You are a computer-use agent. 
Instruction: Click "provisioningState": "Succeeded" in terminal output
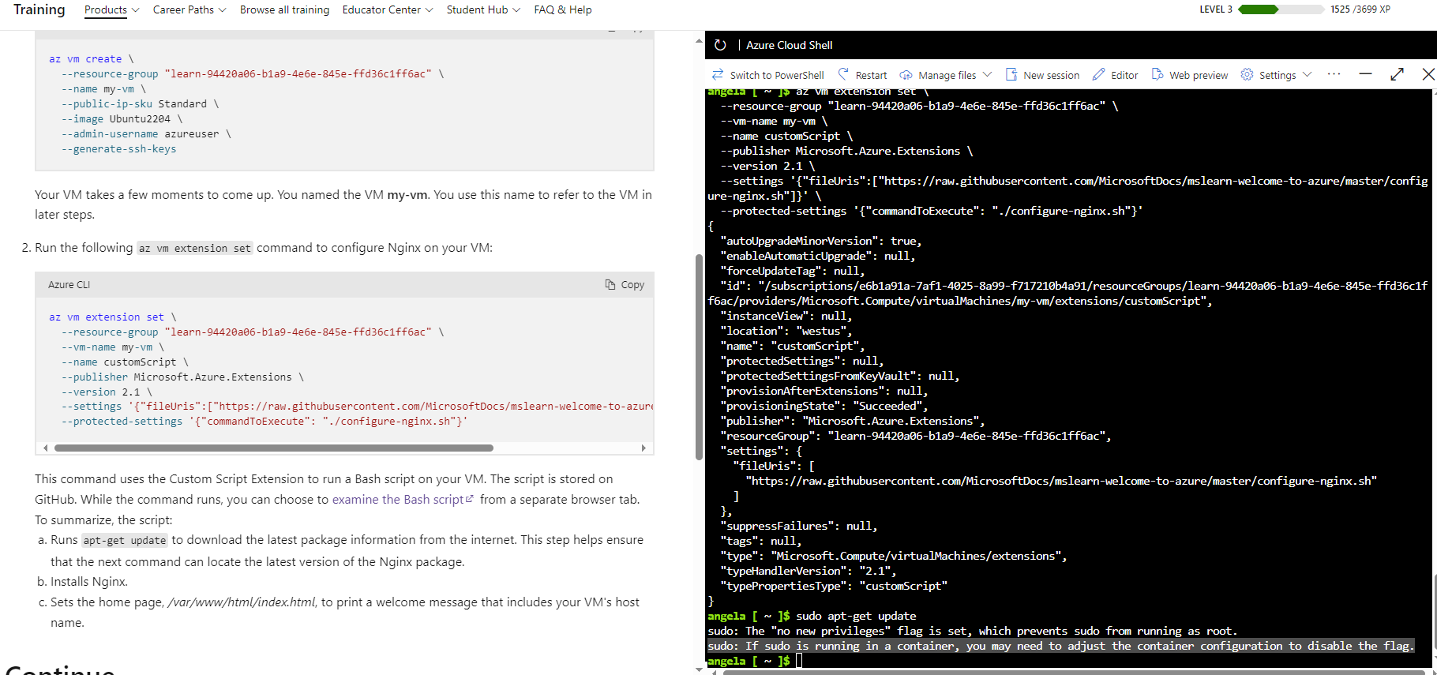824,406
